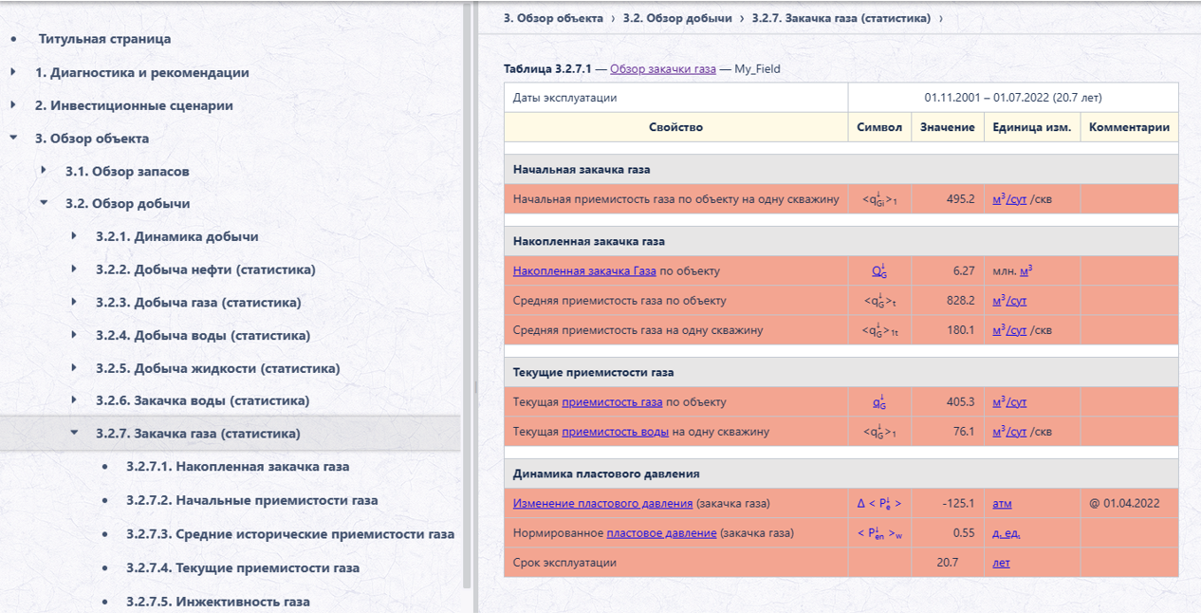Go to breadcrumb '3.2. Обзор добычи'
Image resolution: width=1201 pixels, height=613 pixels.
coord(677,18)
